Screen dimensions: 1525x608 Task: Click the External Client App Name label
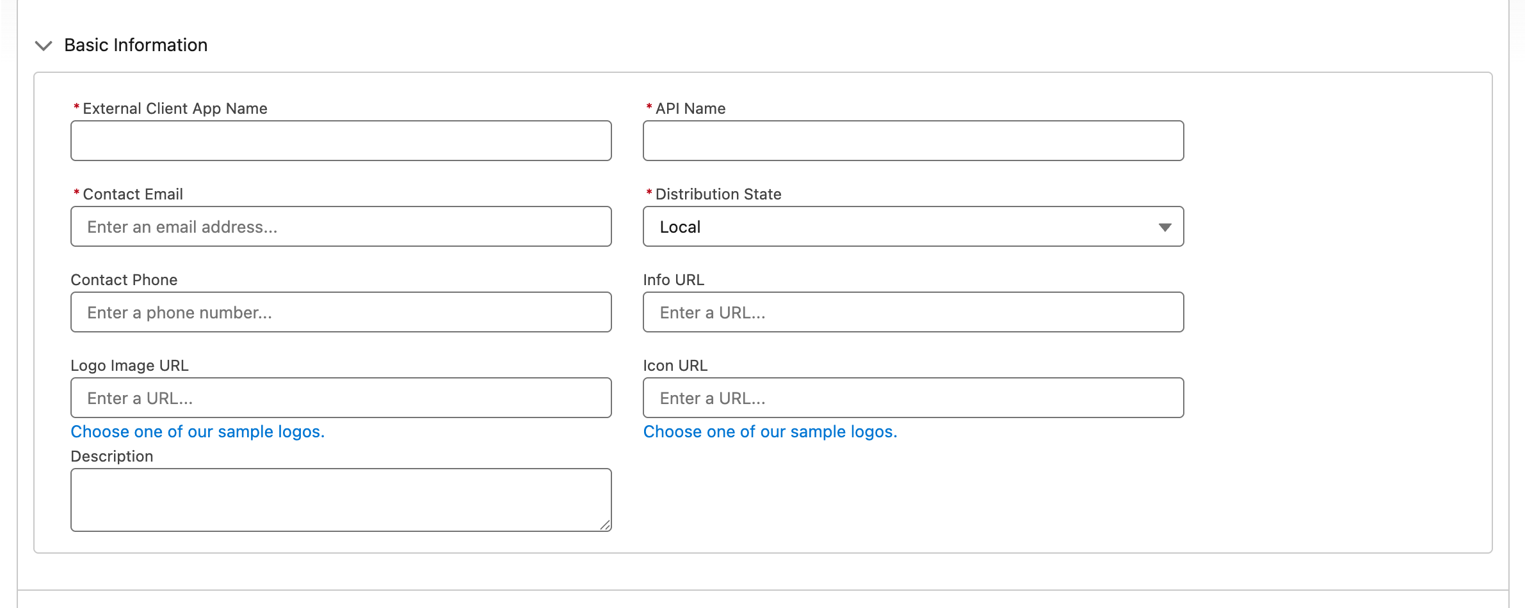175,109
